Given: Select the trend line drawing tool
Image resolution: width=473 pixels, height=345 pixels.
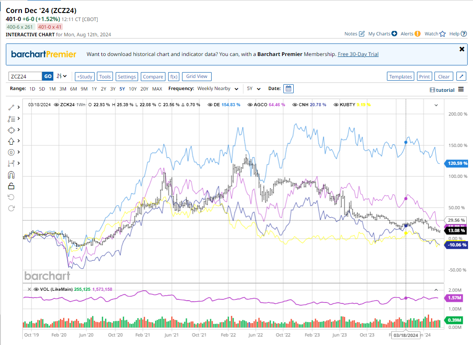Looking at the screenshot, I should [x=11, y=108].
